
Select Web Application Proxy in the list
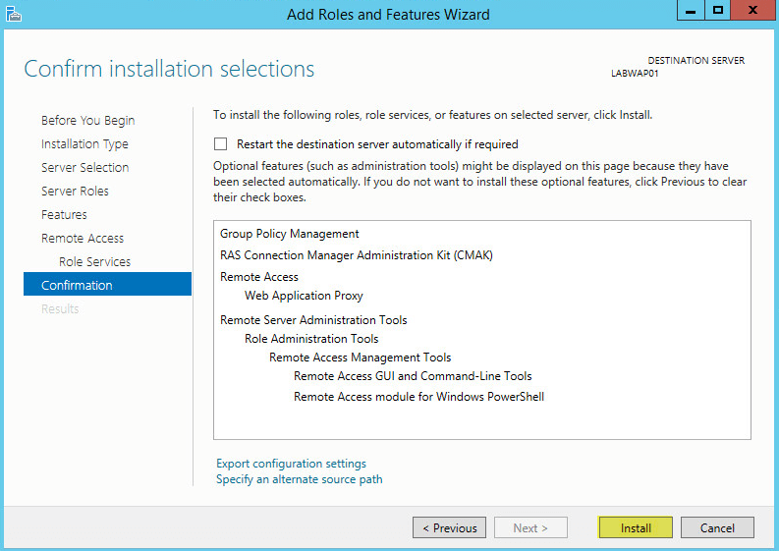coord(304,296)
